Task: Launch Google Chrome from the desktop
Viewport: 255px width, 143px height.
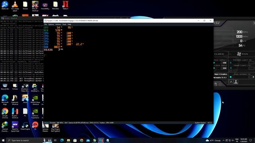Action: coord(5,113)
